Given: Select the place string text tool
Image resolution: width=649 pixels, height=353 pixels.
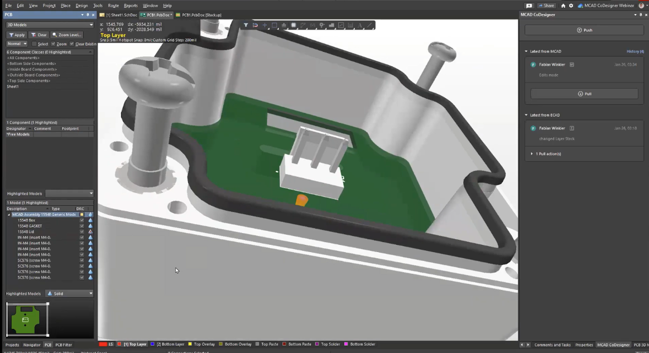Looking at the screenshot, I should point(360,25).
